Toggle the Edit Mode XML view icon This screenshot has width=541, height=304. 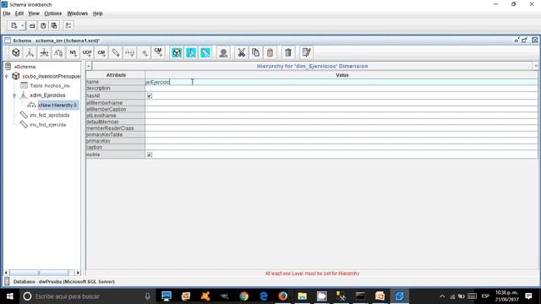tap(306, 52)
